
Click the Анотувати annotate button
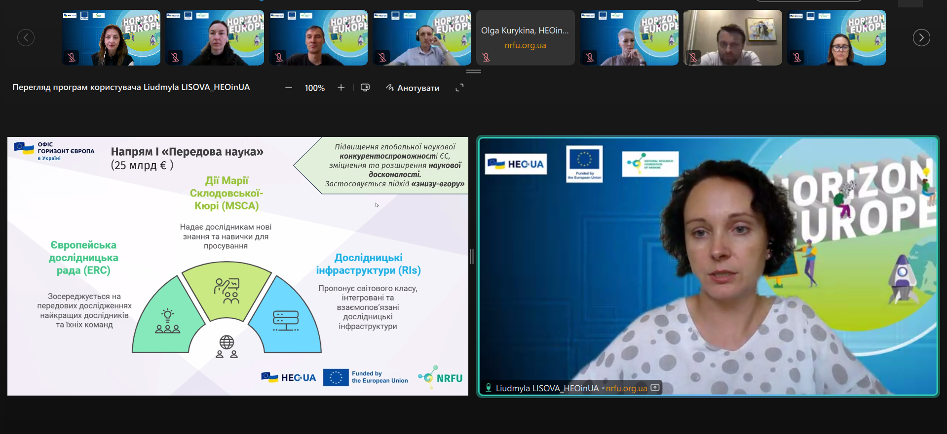413,88
